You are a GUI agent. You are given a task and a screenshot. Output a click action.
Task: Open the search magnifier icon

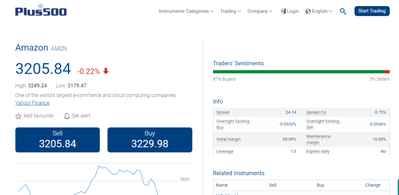(343, 11)
